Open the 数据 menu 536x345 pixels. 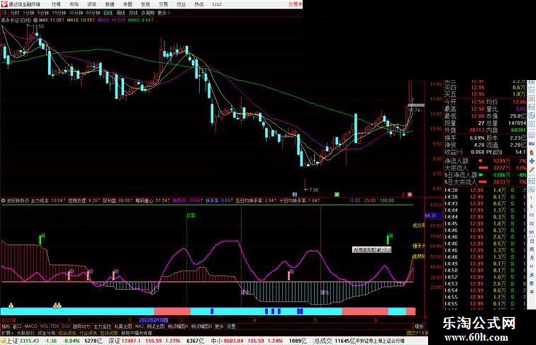pyautogui.click(x=109, y=5)
